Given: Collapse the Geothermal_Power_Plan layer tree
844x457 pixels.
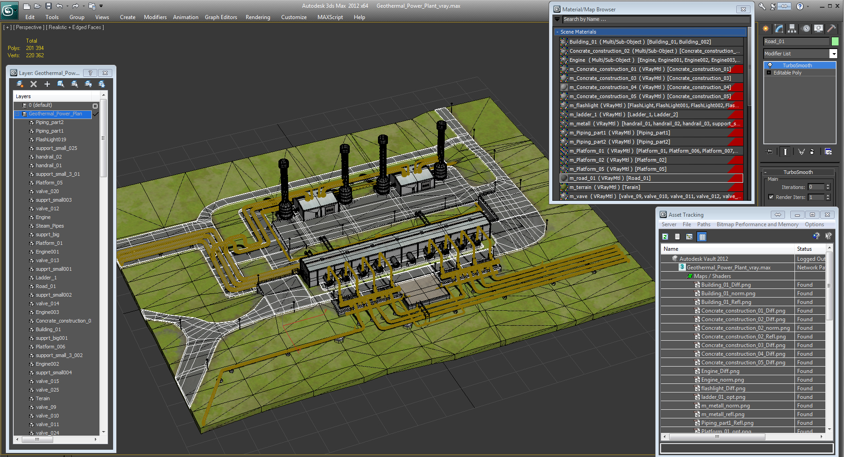Looking at the screenshot, I should point(17,114).
